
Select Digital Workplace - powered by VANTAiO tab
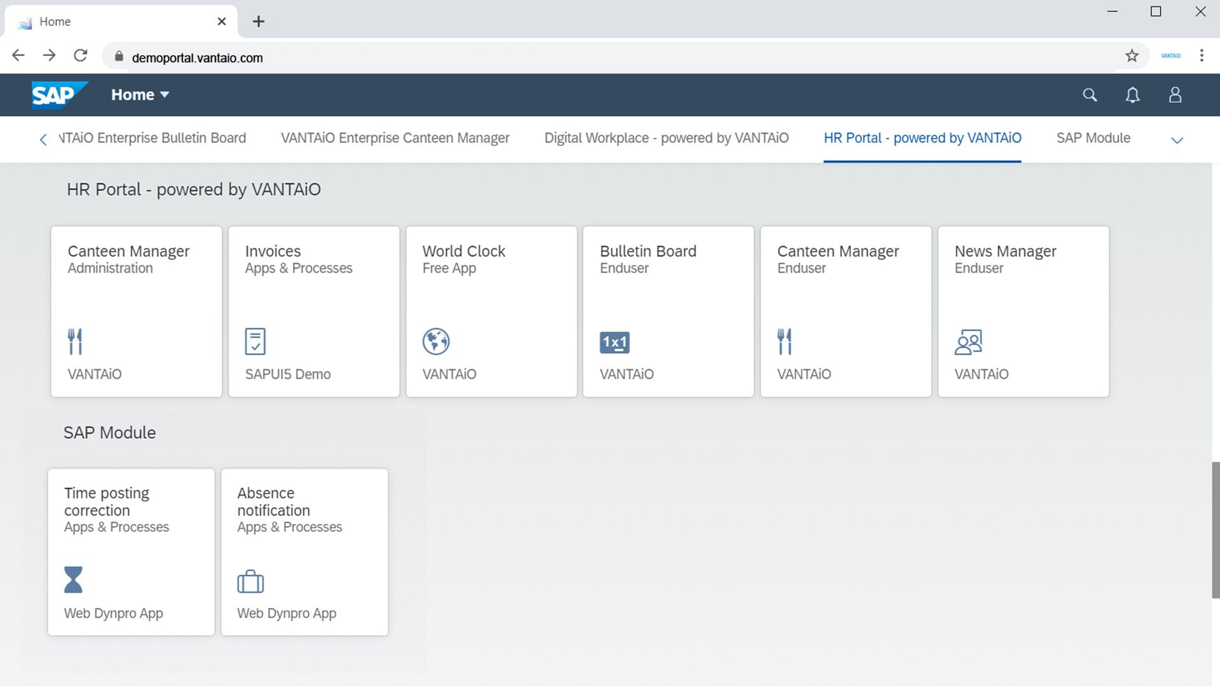point(666,138)
